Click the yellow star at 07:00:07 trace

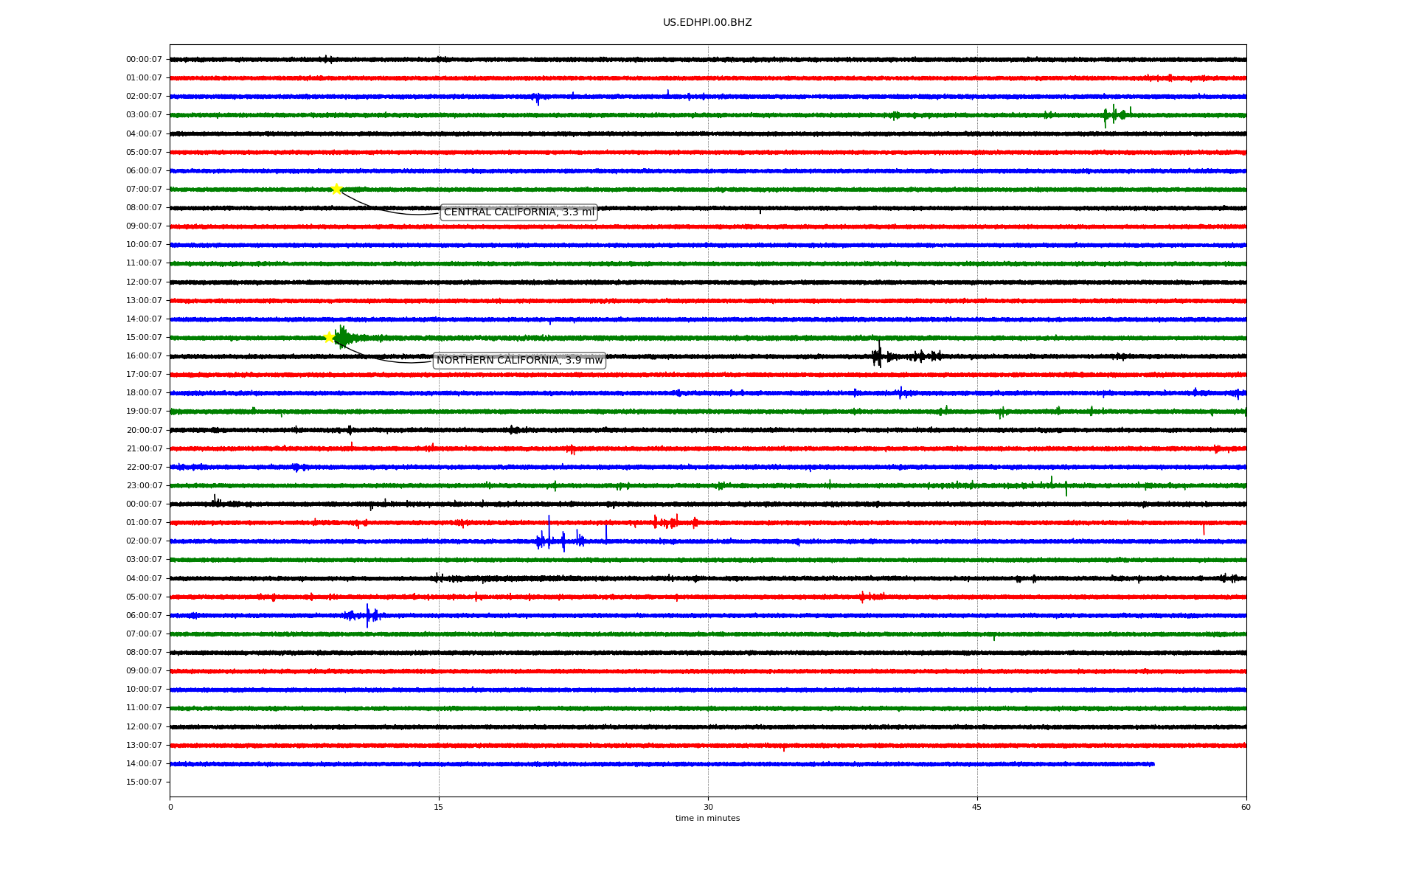click(336, 189)
